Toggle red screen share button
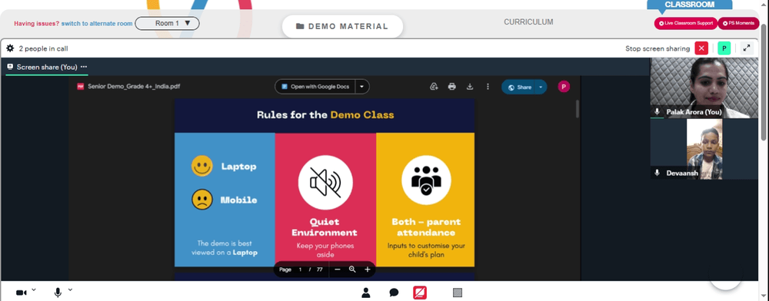Image resolution: width=769 pixels, height=301 pixels. coord(420,293)
